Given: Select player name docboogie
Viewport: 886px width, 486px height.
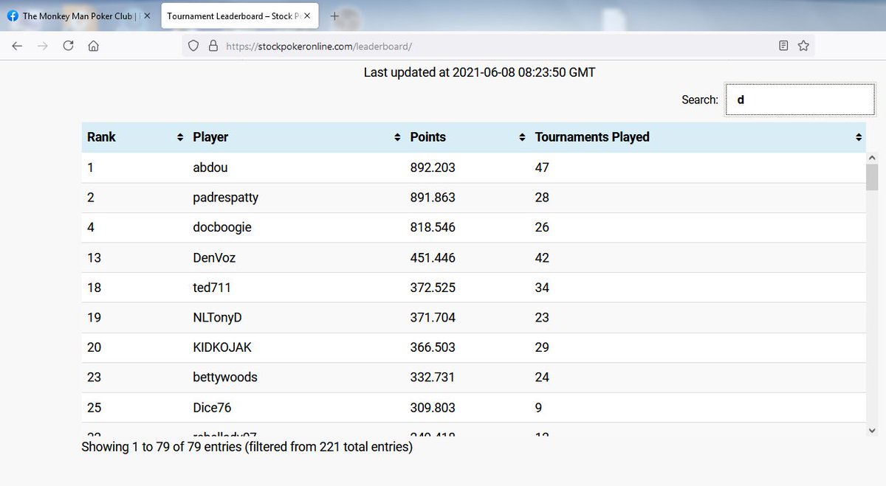Looking at the screenshot, I should pyautogui.click(x=222, y=227).
